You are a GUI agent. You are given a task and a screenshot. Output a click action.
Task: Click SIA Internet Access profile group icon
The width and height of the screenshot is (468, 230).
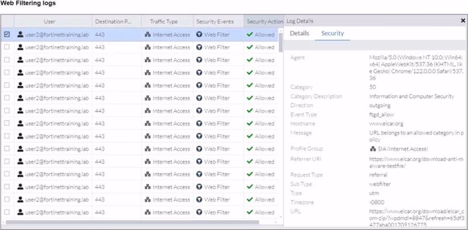click(x=372, y=149)
